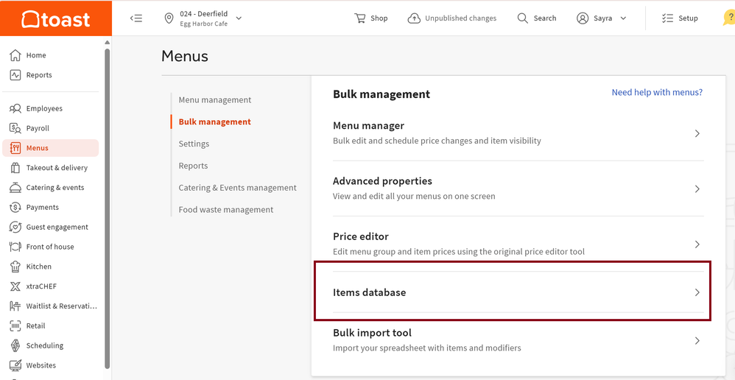Select the Menu management tab

point(215,100)
